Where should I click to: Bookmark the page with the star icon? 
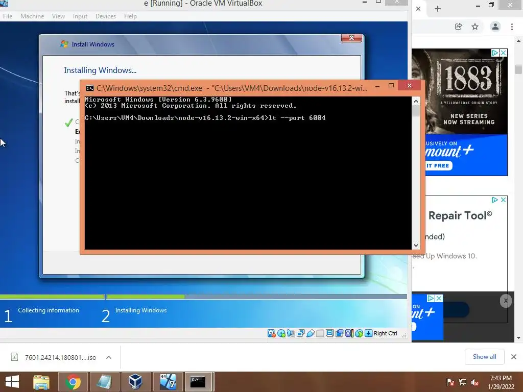[475, 27]
